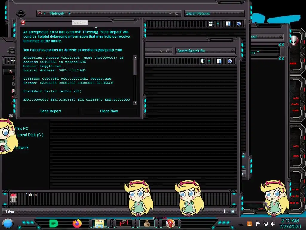Click the Start orb button

(x=8, y=224)
